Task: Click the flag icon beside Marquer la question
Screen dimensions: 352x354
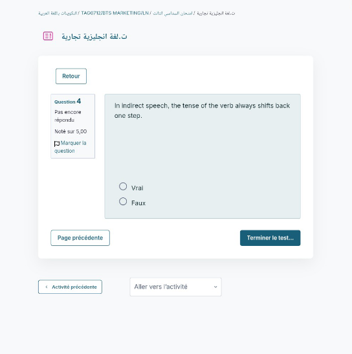Action: click(57, 144)
